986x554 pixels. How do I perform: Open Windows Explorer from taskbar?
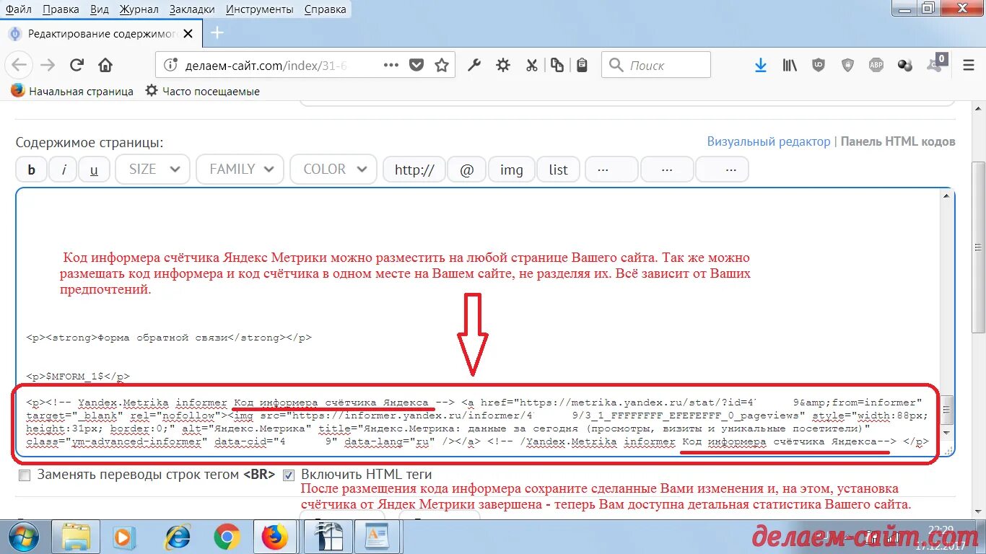pos(74,537)
